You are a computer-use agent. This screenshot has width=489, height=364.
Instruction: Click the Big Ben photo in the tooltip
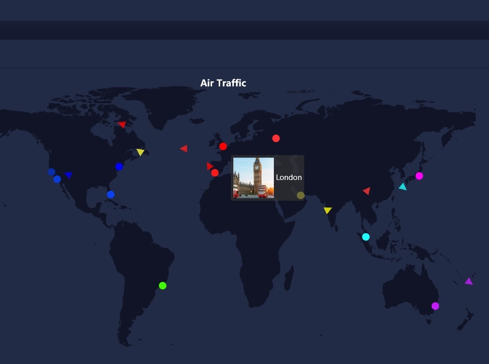[x=253, y=177]
